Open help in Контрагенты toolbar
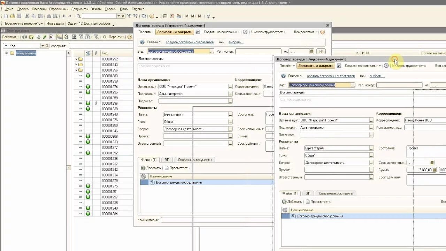Screen dimensions: 446x251 click(130, 37)
